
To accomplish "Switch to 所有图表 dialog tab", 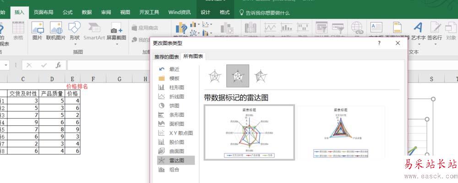I will (193, 56).
